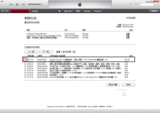
Task: Click the ¥12.00 order total
Action: pyautogui.click(x=127, y=60)
